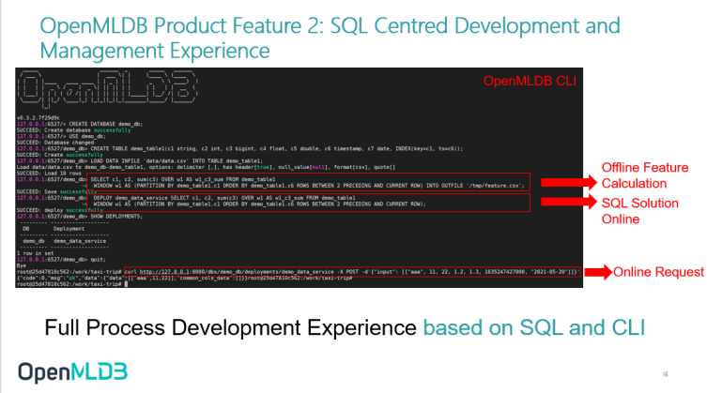This screenshot has width=707, height=393.
Task: Select the version line "v0.3.2.7f29d9c"
Action: [38, 117]
